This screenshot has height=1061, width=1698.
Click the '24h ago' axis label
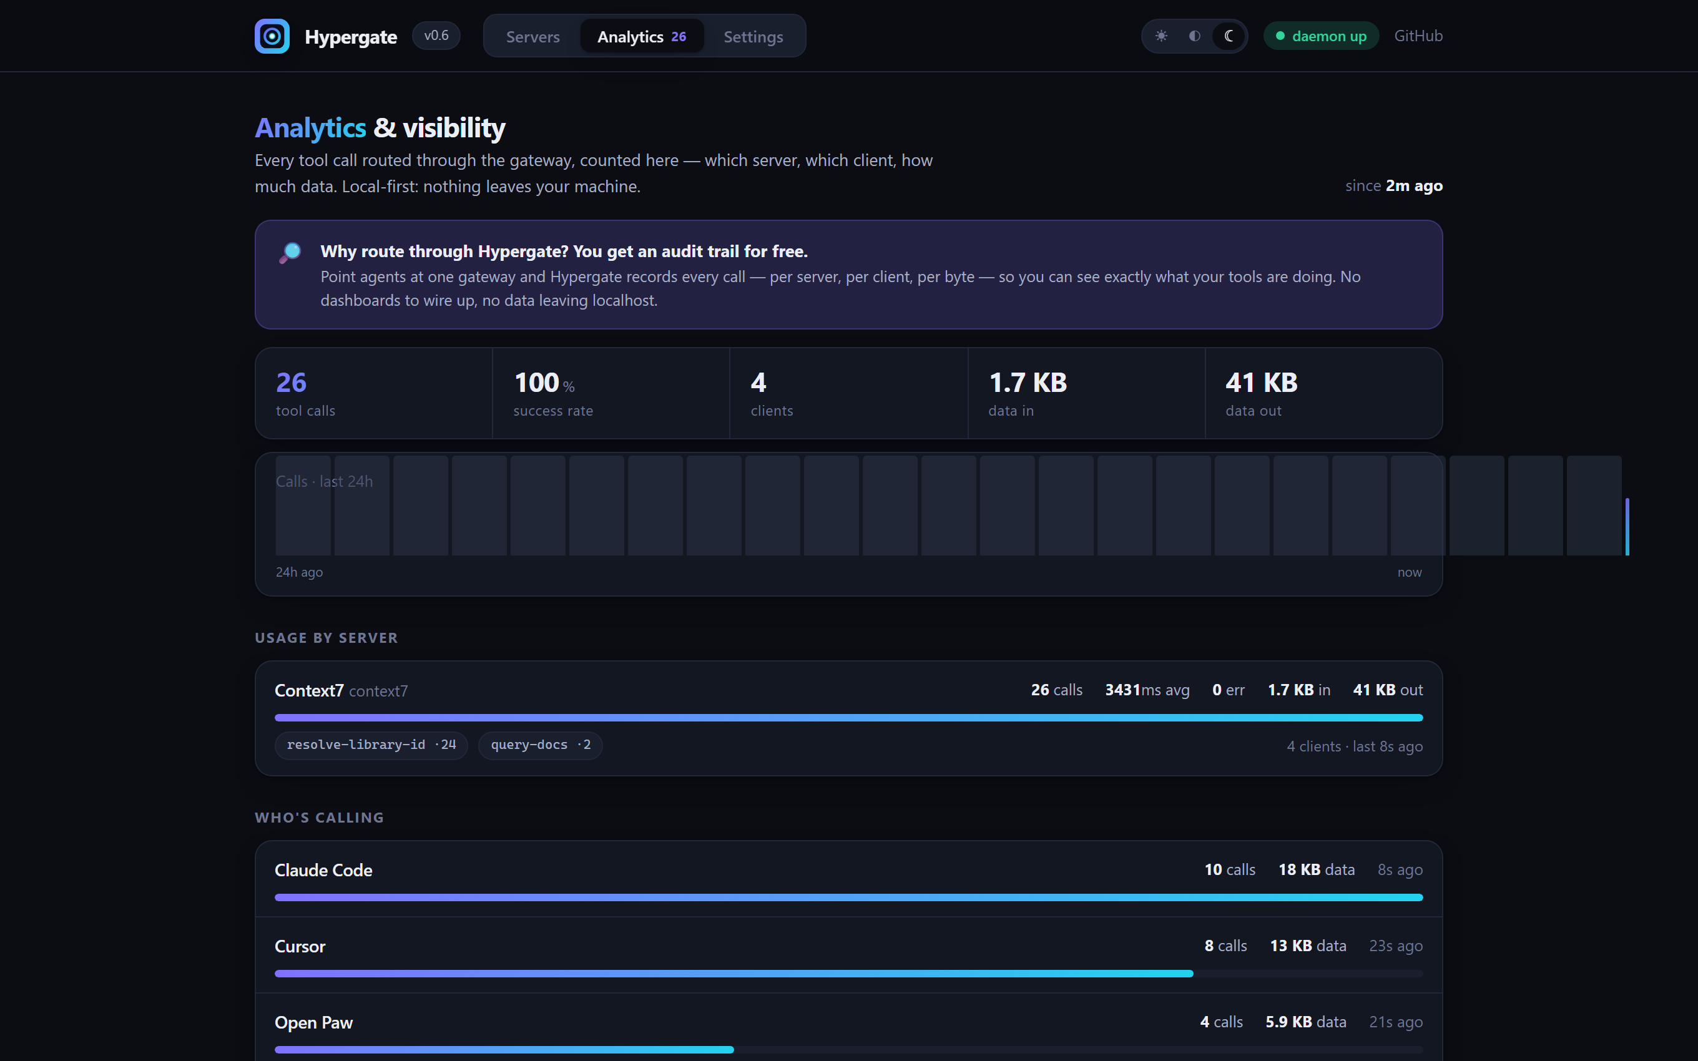pyautogui.click(x=299, y=572)
